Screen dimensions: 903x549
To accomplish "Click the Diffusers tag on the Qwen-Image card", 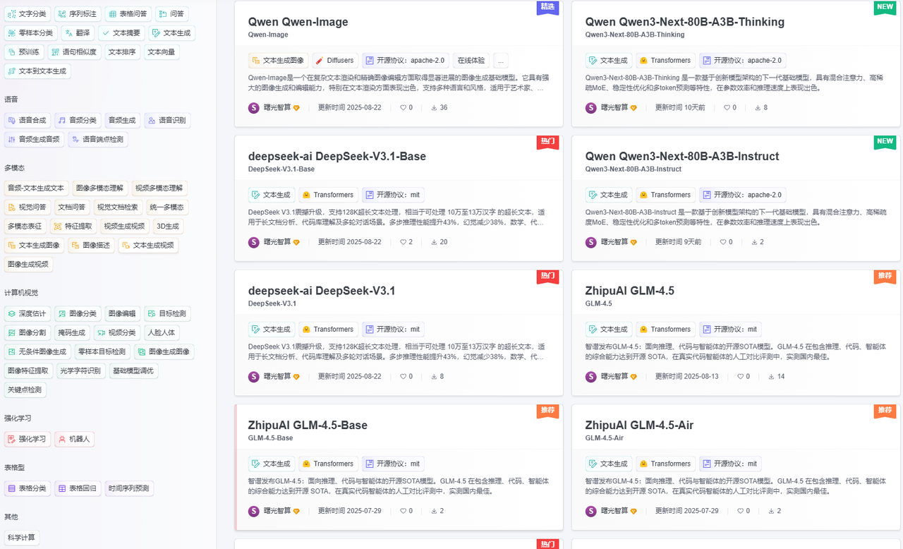I will click(x=334, y=61).
